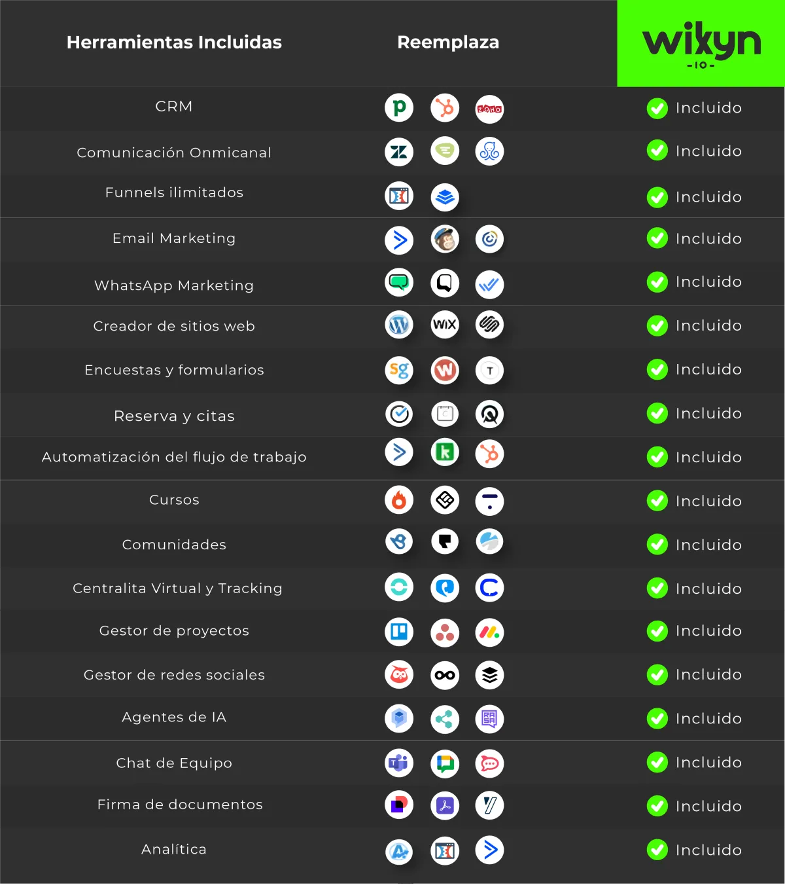785x889 pixels.
Task: Click the green checkmark in the CRM row
Action: [657, 108]
